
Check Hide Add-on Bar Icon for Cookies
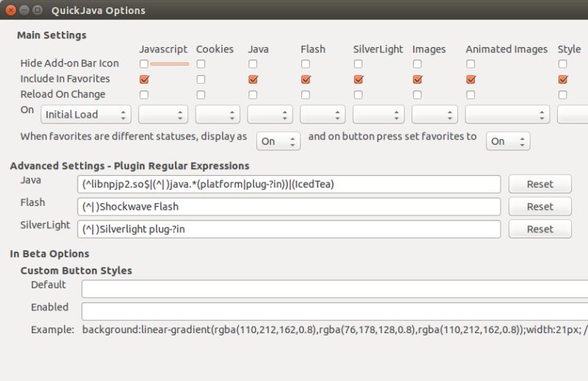point(201,64)
